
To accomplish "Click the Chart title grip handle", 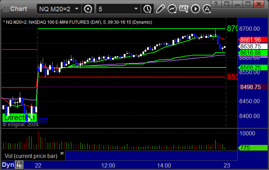I will point(6,9).
